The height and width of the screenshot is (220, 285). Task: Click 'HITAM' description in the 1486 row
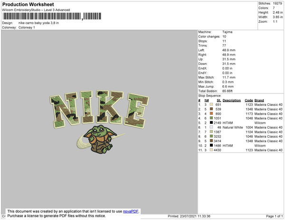[x=228, y=146]
